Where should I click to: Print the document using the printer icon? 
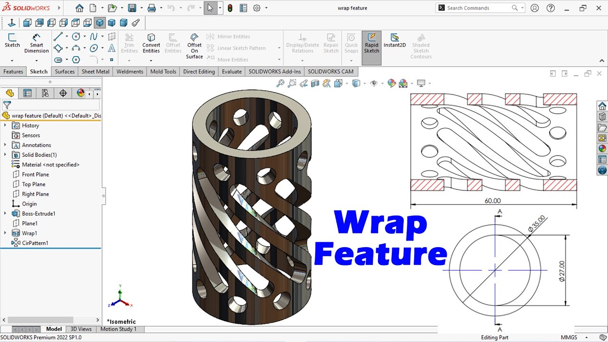(x=152, y=8)
